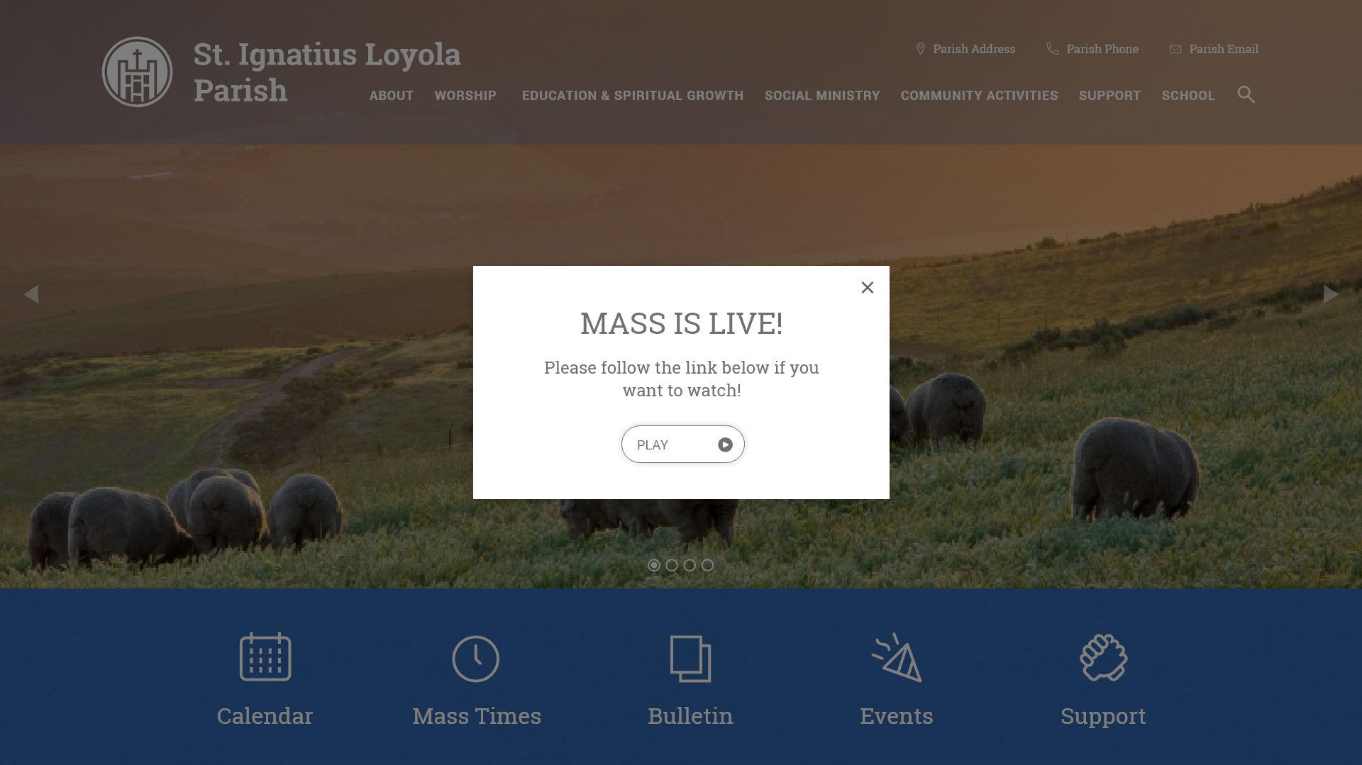Image resolution: width=1362 pixels, height=765 pixels.
Task: Close the Mass is Live popup
Action: tap(868, 287)
